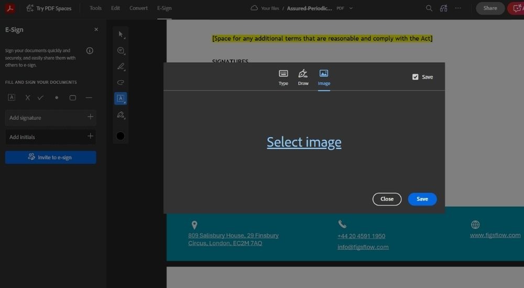Select the dot fill tool
Image resolution: width=524 pixels, height=288 pixels.
click(57, 97)
